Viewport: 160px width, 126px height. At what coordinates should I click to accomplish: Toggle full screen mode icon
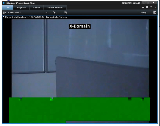coord(155,12)
